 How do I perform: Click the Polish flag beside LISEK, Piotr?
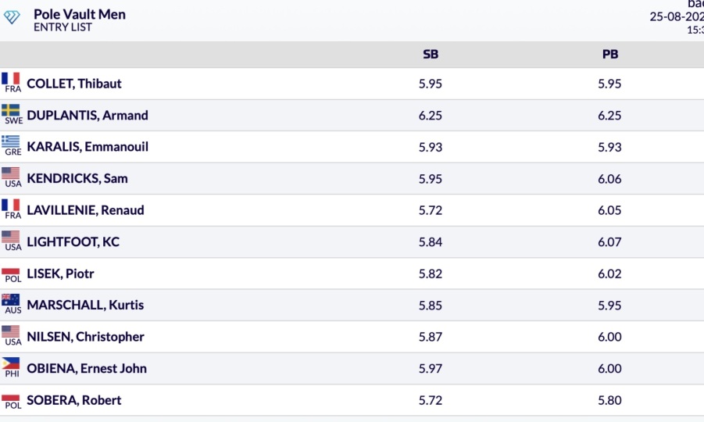(x=11, y=269)
